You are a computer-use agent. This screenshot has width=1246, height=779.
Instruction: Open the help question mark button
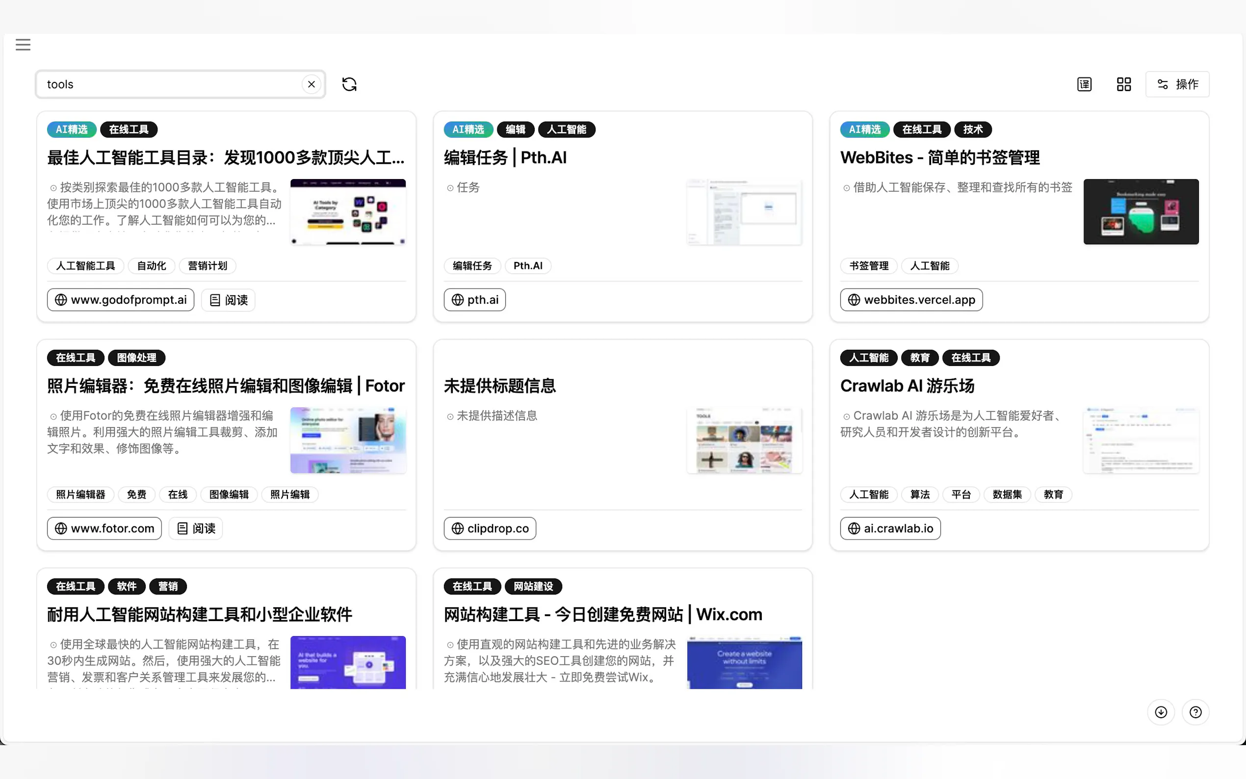pyautogui.click(x=1195, y=712)
